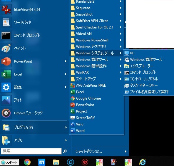The image size is (174, 166).
Task: Click the 検索 search input field
Action: click(31, 151)
